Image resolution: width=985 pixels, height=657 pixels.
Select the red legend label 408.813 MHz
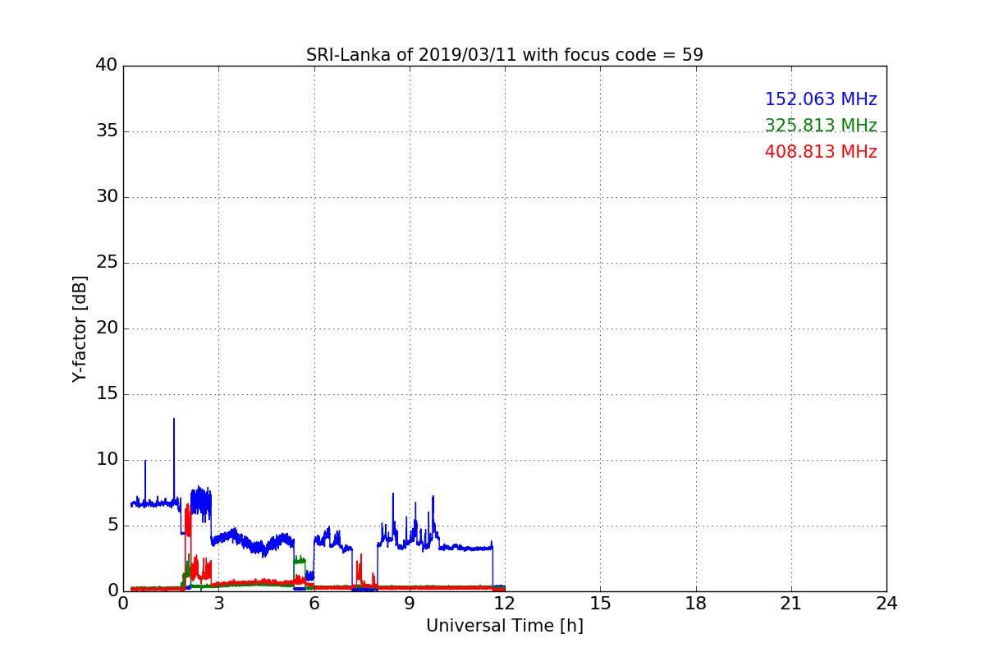[x=821, y=152]
